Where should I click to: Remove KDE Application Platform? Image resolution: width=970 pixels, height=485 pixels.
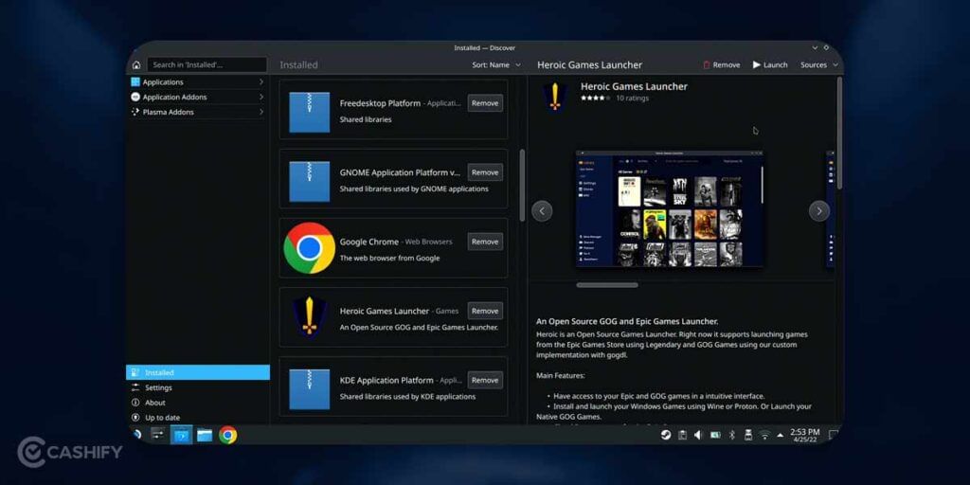click(x=485, y=381)
